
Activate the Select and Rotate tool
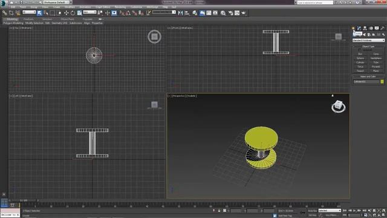73,13
